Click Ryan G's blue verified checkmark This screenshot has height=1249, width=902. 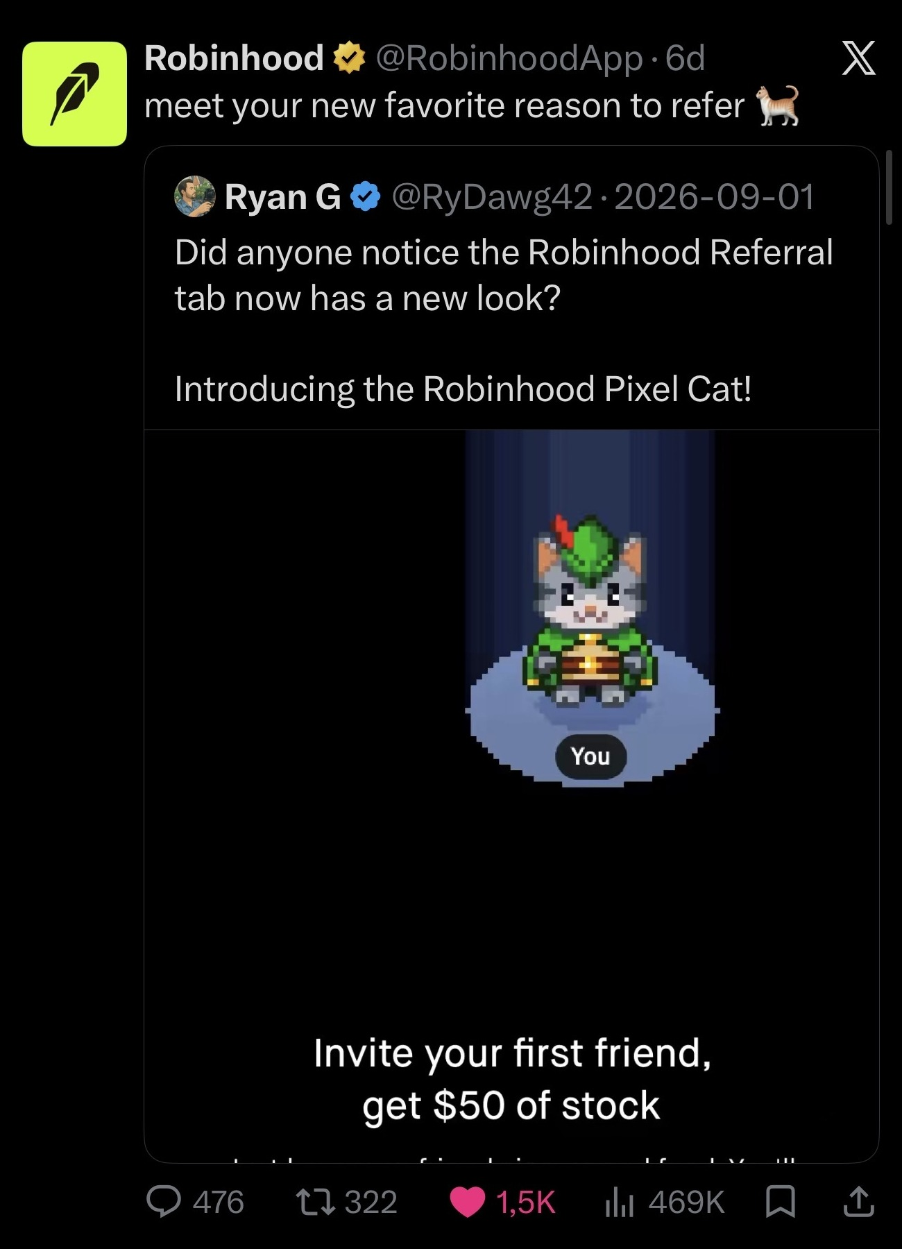click(x=366, y=197)
